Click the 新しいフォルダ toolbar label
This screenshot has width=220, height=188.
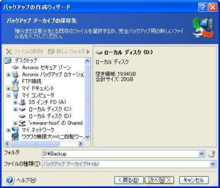coord(71,51)
